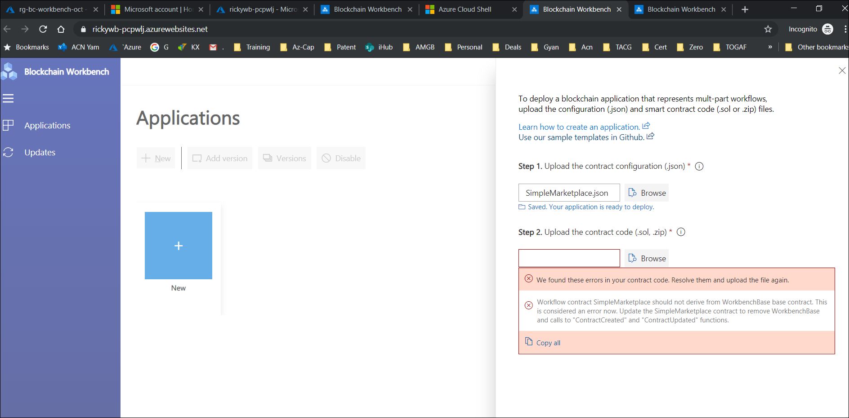This screenshot has width=849, height=418.
Task: Expand the bookmarks overflow chevron
Action: [x=770, y=47]
